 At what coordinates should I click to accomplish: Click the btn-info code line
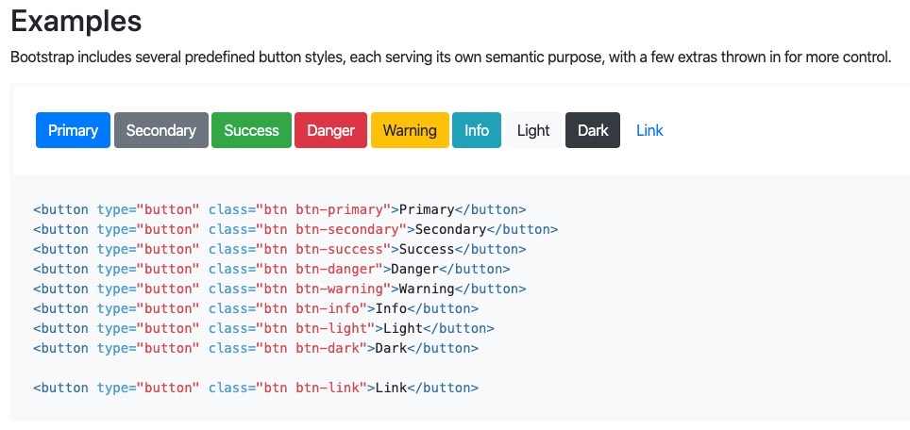256,308
